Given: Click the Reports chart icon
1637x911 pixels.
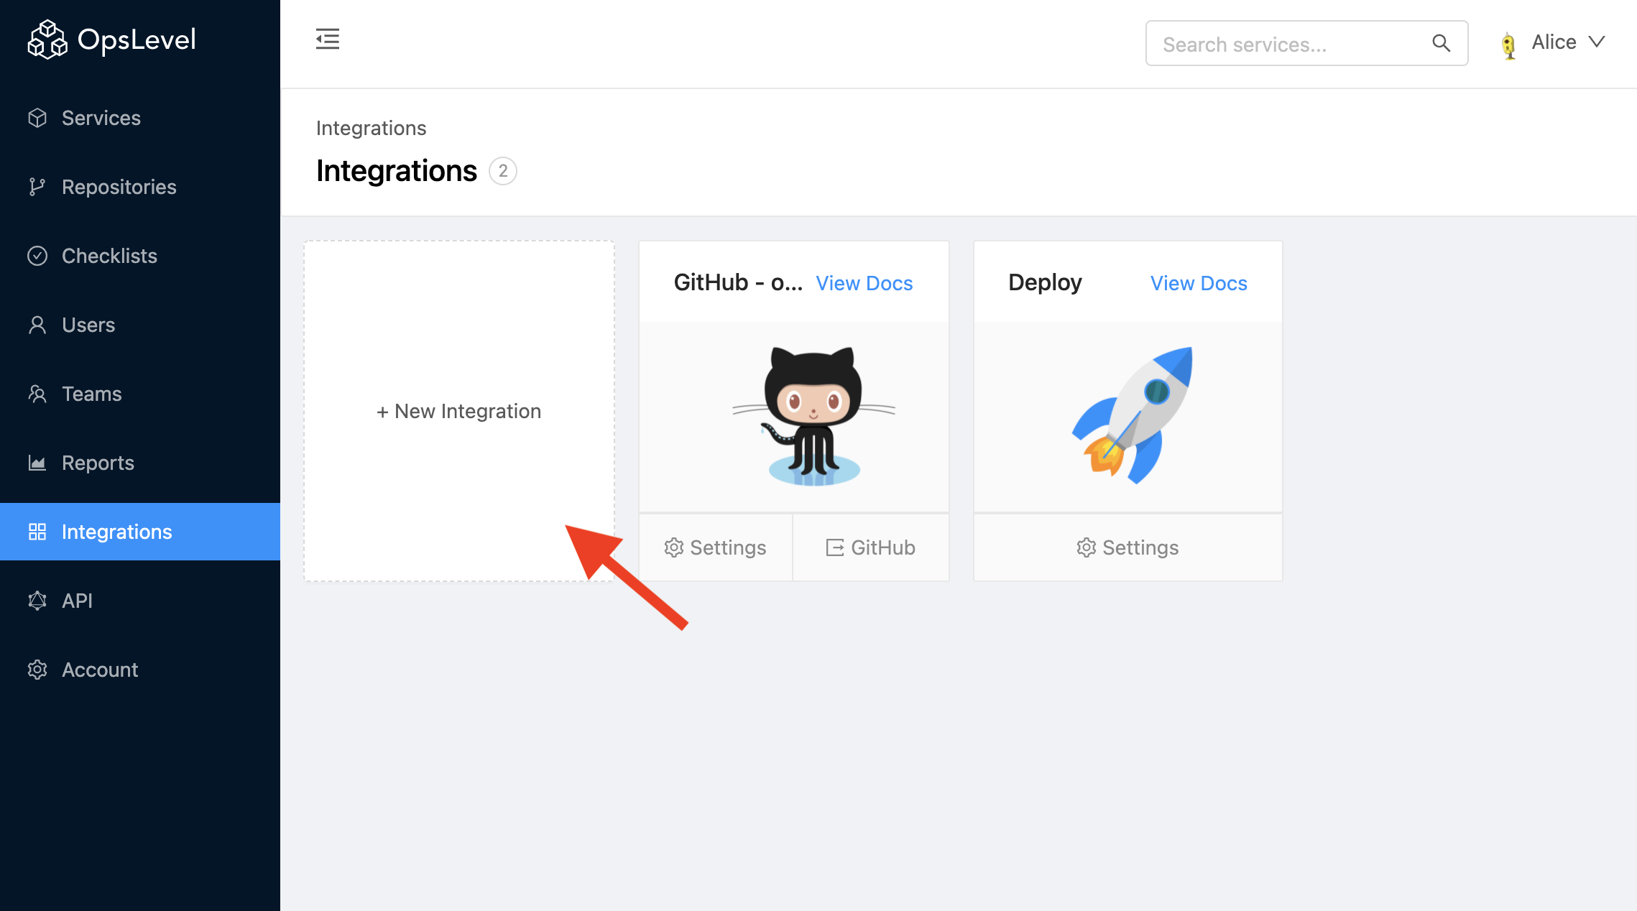Looking at the screenshot, I should tap(37, 463).
